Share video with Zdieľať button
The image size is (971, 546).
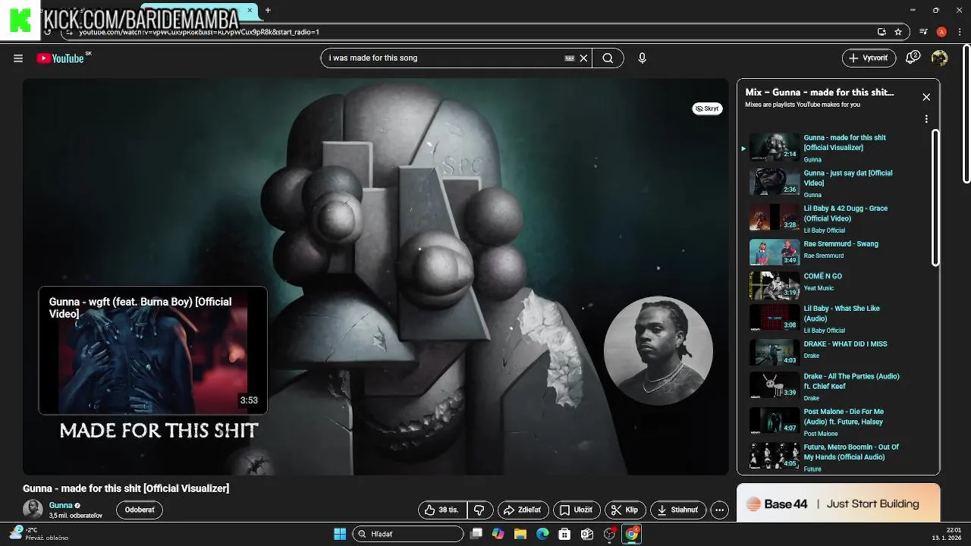point(522,510)
